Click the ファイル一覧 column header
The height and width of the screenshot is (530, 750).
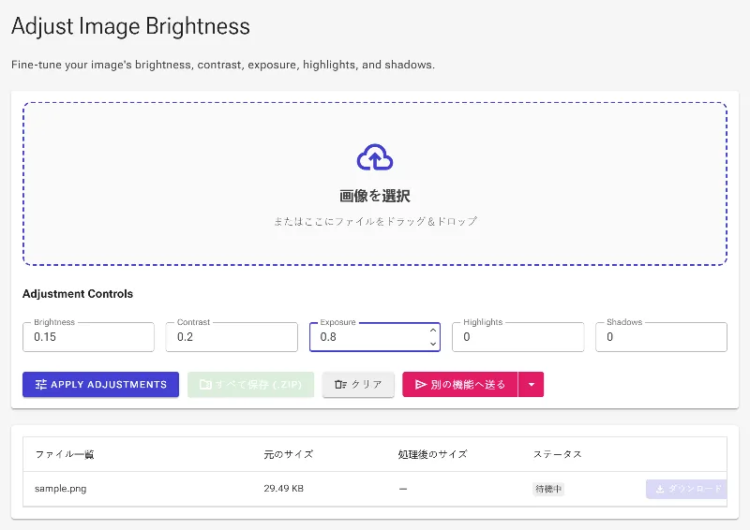(x=65, y=454)
